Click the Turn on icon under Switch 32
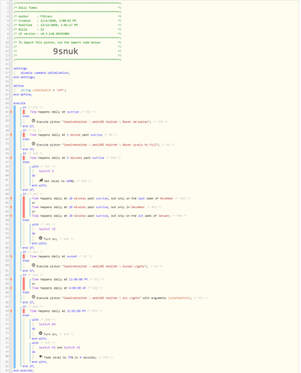Image resolution: width=301 pixels, height=373 pixels. point(40,238)
